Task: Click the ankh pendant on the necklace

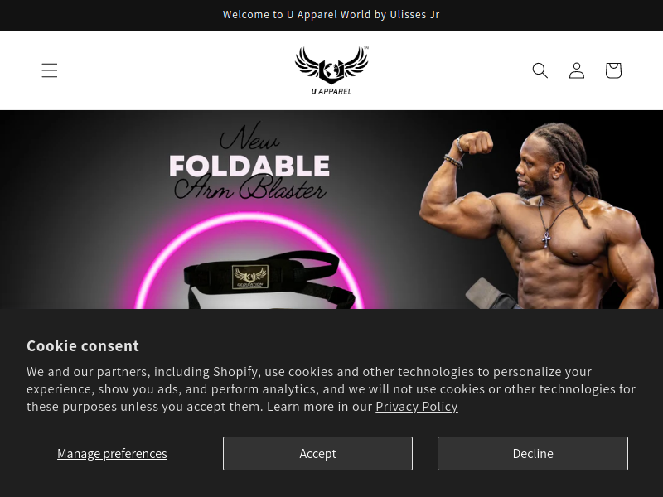Action: (x=546, y=239)
